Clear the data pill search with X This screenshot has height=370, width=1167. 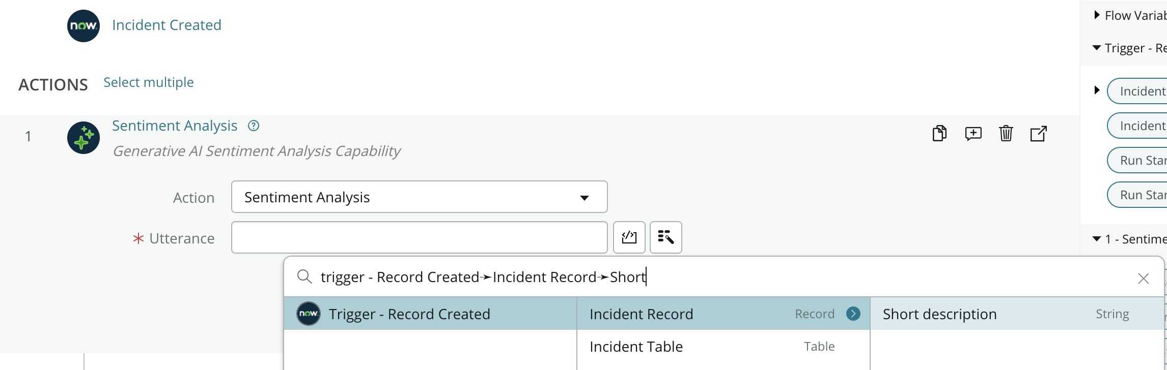pyautogui.click(x=1144, y=278)
